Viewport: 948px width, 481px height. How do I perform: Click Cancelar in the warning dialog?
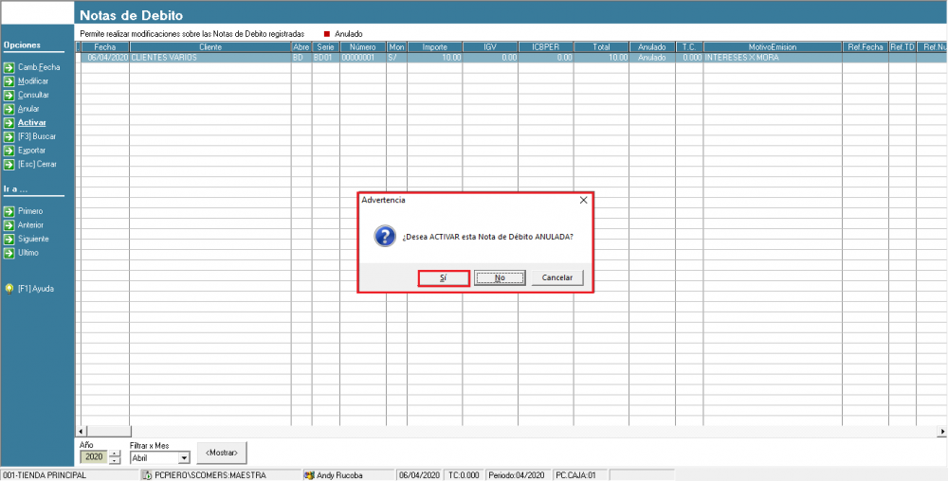pos(556,278)
